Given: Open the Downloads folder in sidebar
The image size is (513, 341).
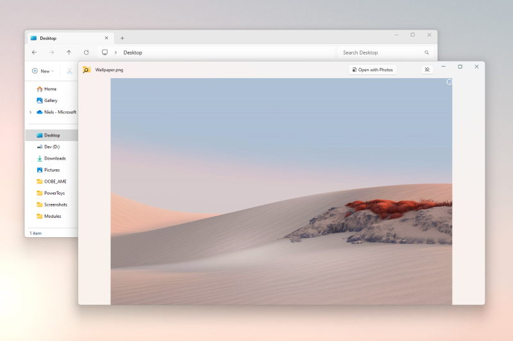Looking at the screenshot, I should tap(55, 158).
